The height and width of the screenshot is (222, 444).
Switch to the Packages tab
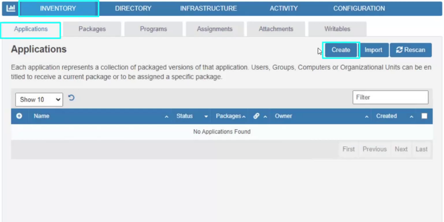point(92,28)
